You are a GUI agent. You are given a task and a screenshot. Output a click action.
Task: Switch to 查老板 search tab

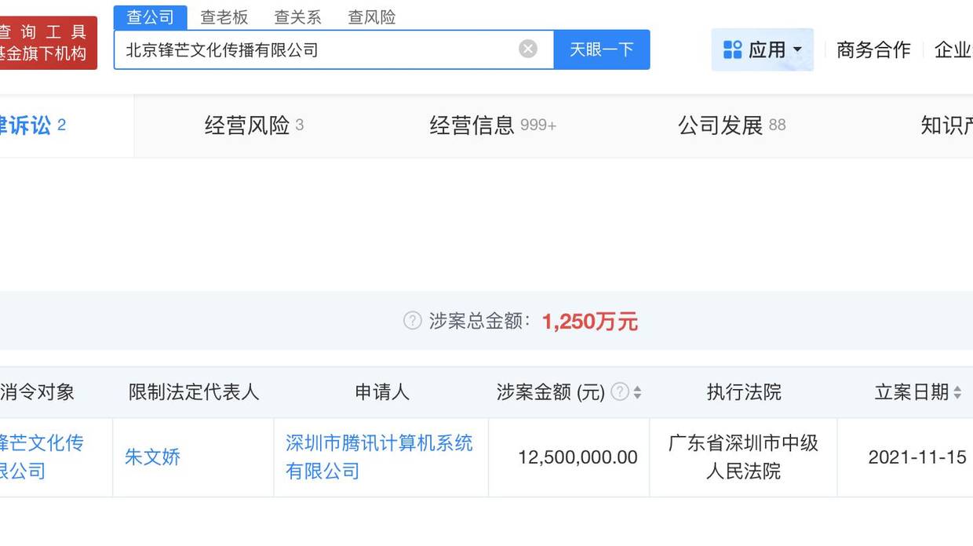224,17
